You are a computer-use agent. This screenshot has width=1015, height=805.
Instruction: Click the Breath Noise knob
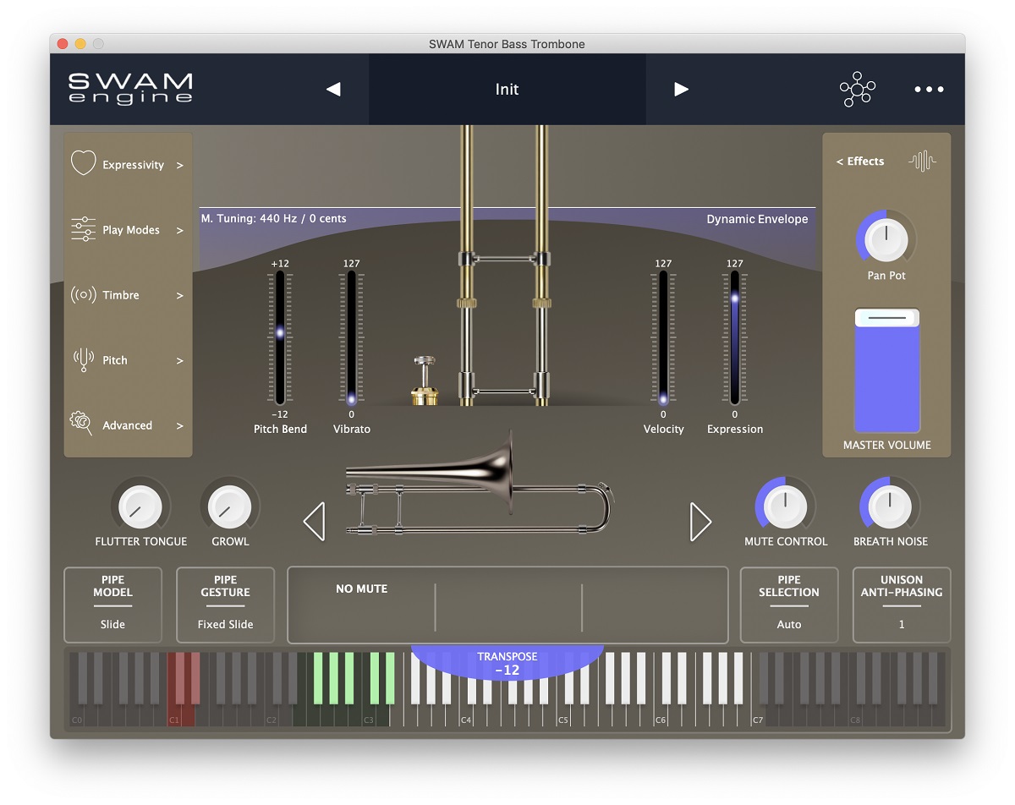pos(890,506)
